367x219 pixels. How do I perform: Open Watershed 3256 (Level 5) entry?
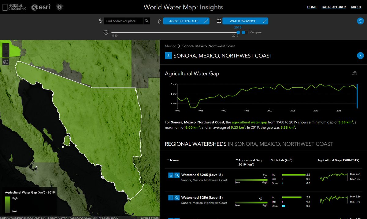(202, 198)
